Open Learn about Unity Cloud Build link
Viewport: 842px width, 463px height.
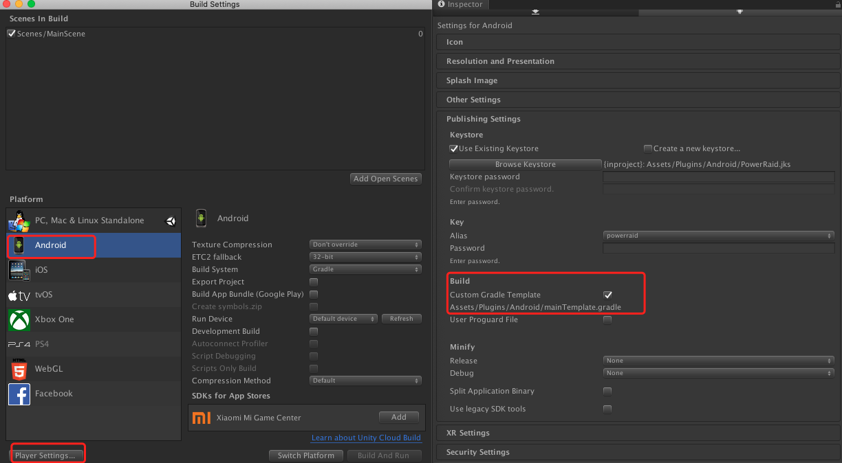366,438
